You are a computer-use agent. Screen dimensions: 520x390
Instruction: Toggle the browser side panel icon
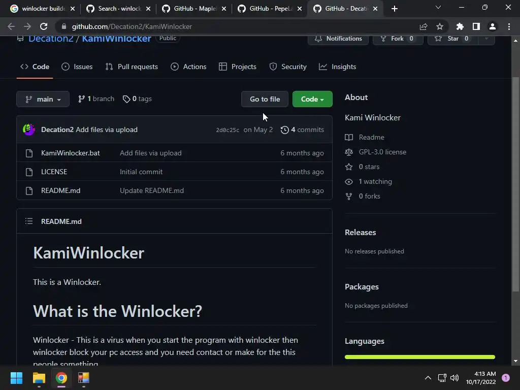476,26
